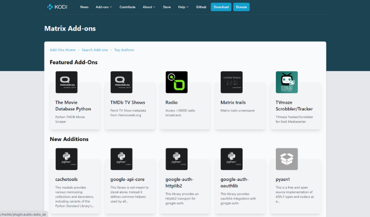Open the News page
370x217 pixels.
click(84, 7)
